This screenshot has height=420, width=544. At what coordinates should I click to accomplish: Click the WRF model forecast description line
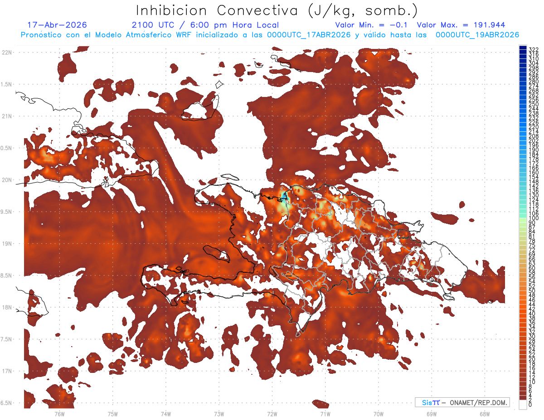click(270, 35)
